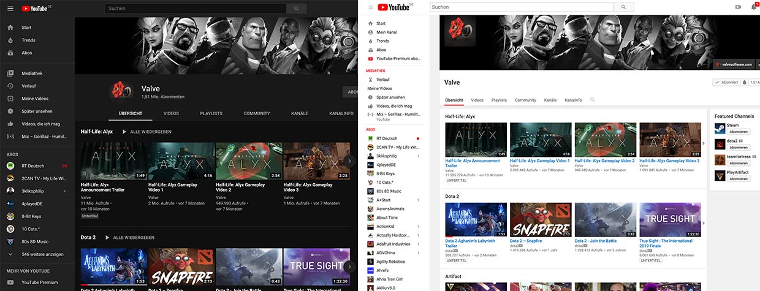This screenshot has height=291, width=760.
Task: Open Später ansehen in the dark sidebar
Action: click(x=37, y=111)
